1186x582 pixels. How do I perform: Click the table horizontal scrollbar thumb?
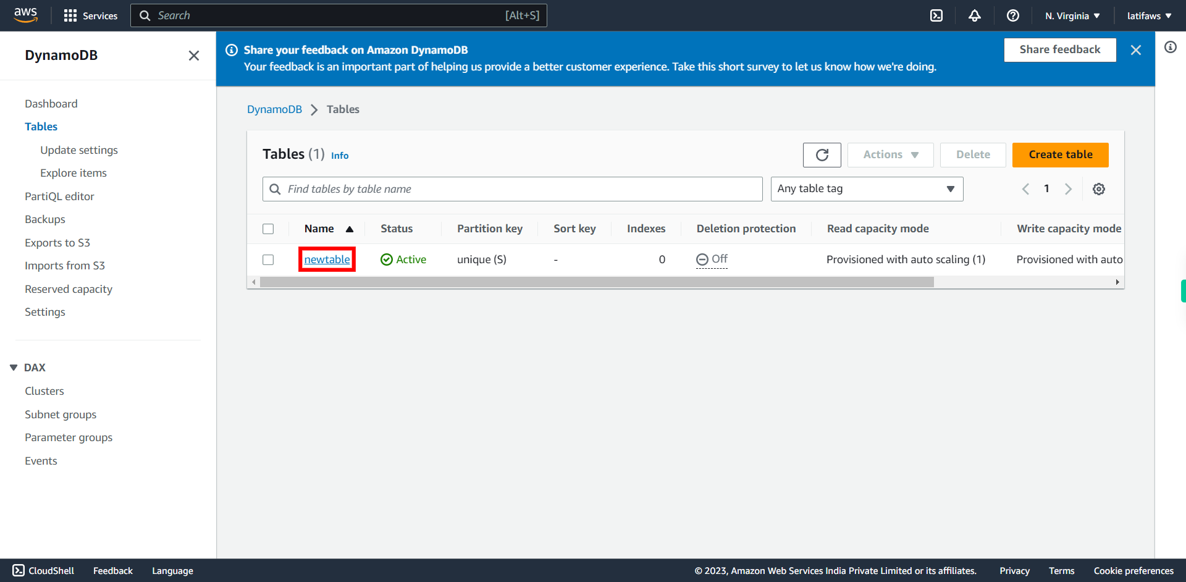(597, 282)
